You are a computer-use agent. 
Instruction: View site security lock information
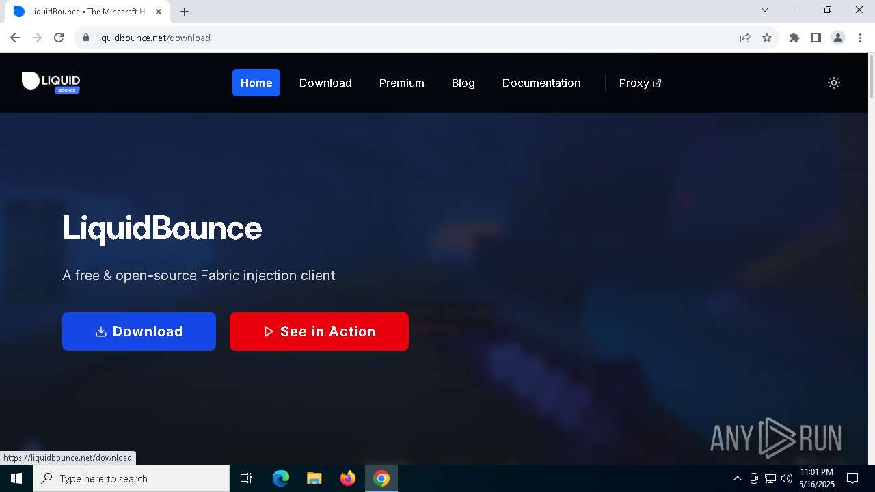pyautogui.click(x=86, y=38)
